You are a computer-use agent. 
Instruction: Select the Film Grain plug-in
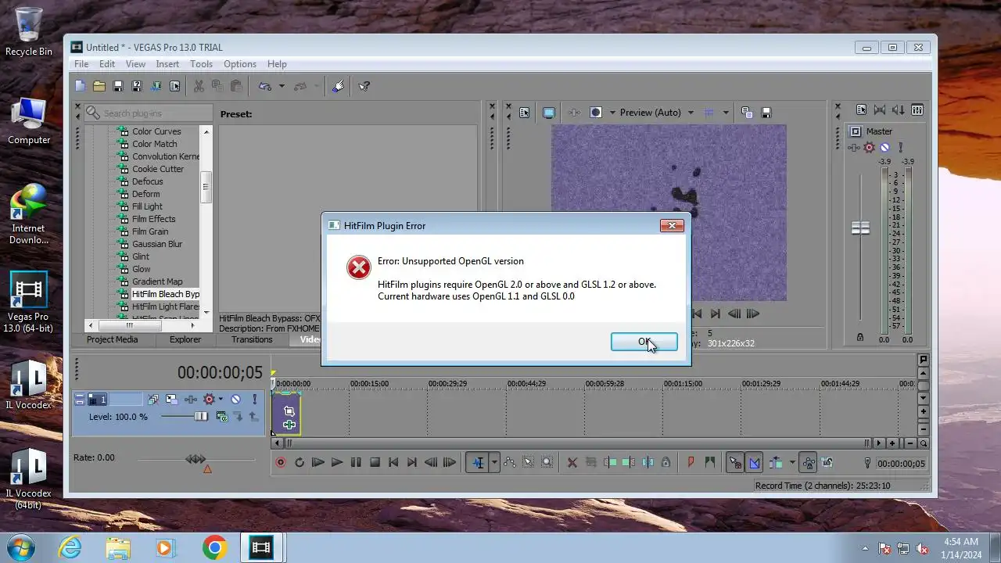pos(150,231)
